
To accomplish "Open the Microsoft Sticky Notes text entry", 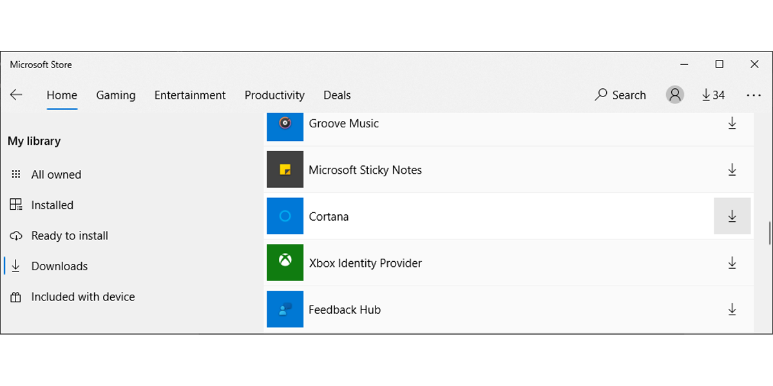I will click(x=365, y=170).
